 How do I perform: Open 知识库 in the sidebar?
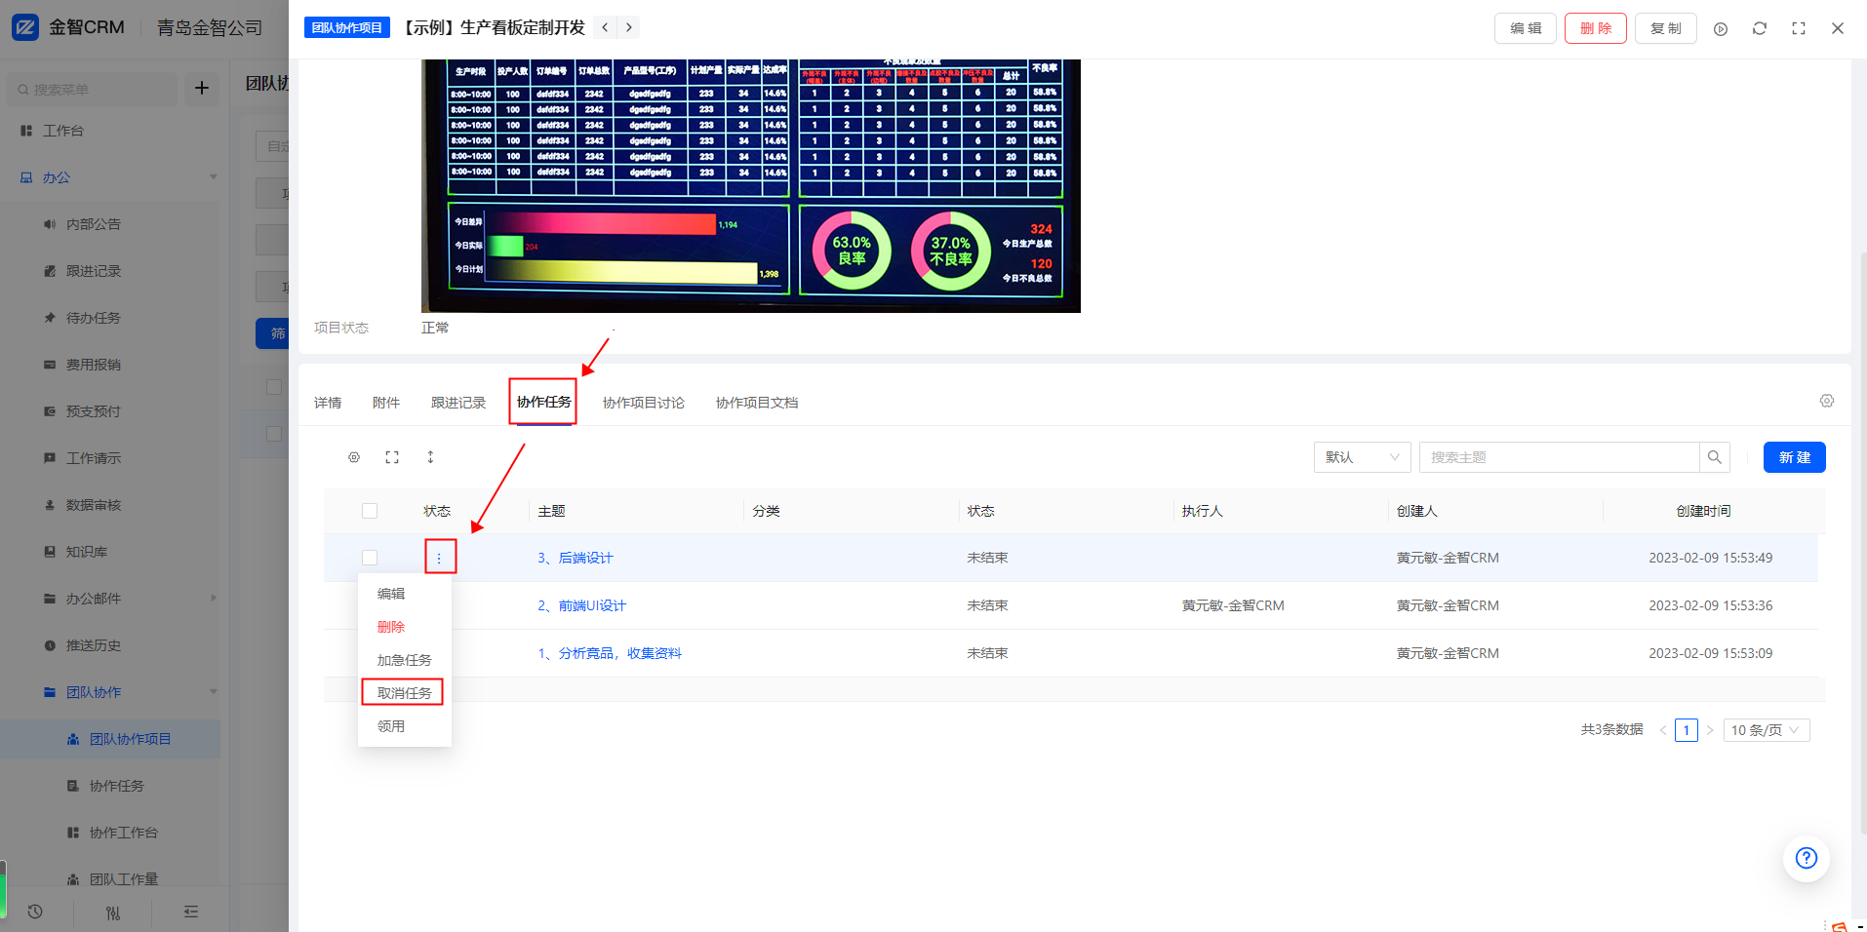[x=87, y=552]
